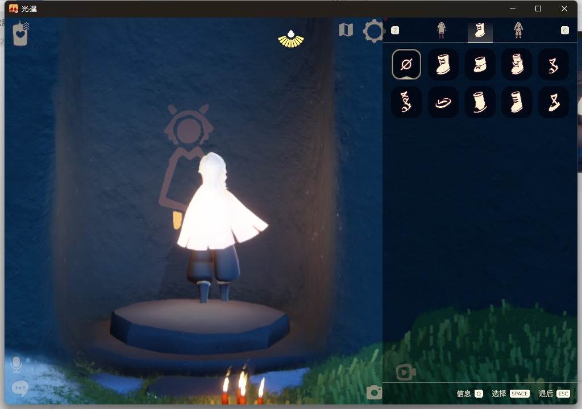Switch to the full-body outfit tab
Screen dimensions: 582x409
(x=518, y=30)
